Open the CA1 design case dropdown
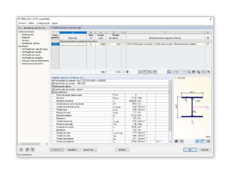The image size is (229, 172). click(x=33, y=28)
